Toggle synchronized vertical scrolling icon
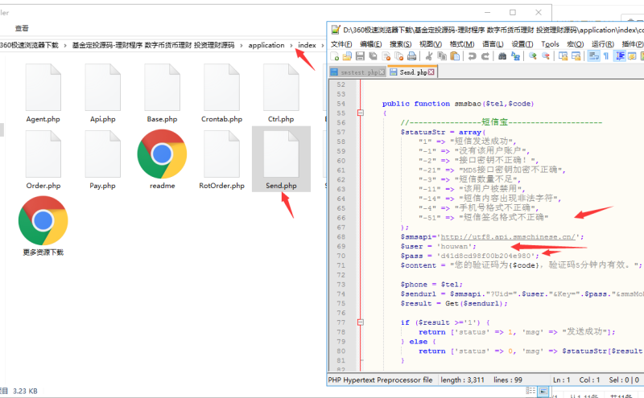 (x=563, y=56)
